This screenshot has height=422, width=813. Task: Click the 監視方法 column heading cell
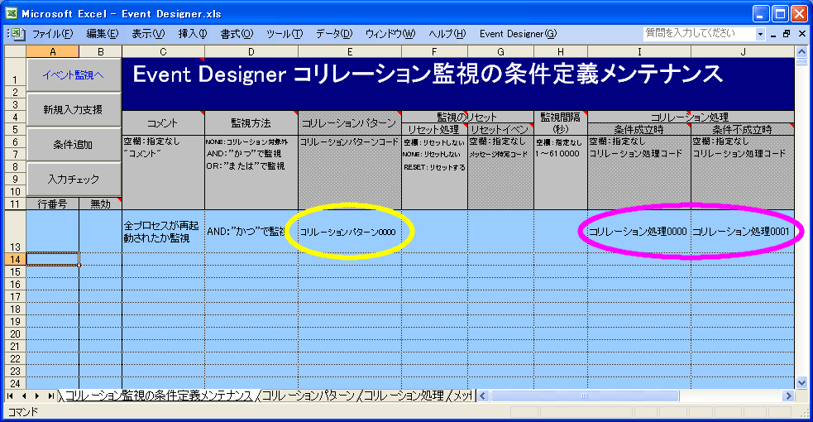[x=251, y=123]
